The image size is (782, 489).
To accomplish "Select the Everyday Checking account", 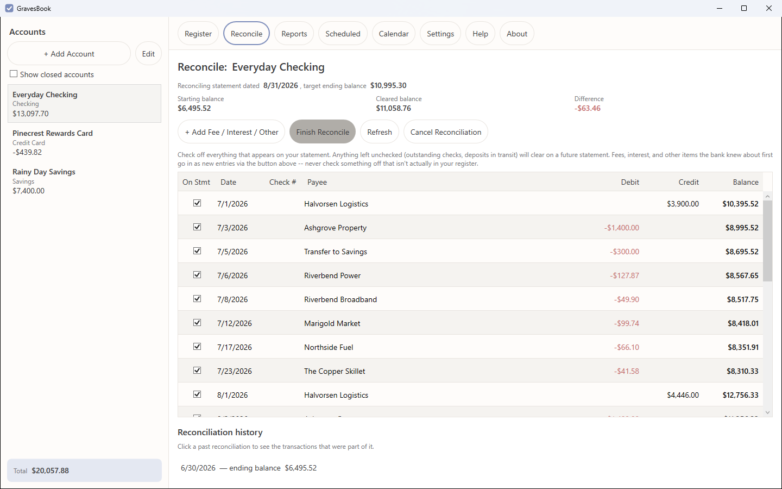I will (84, 104).
